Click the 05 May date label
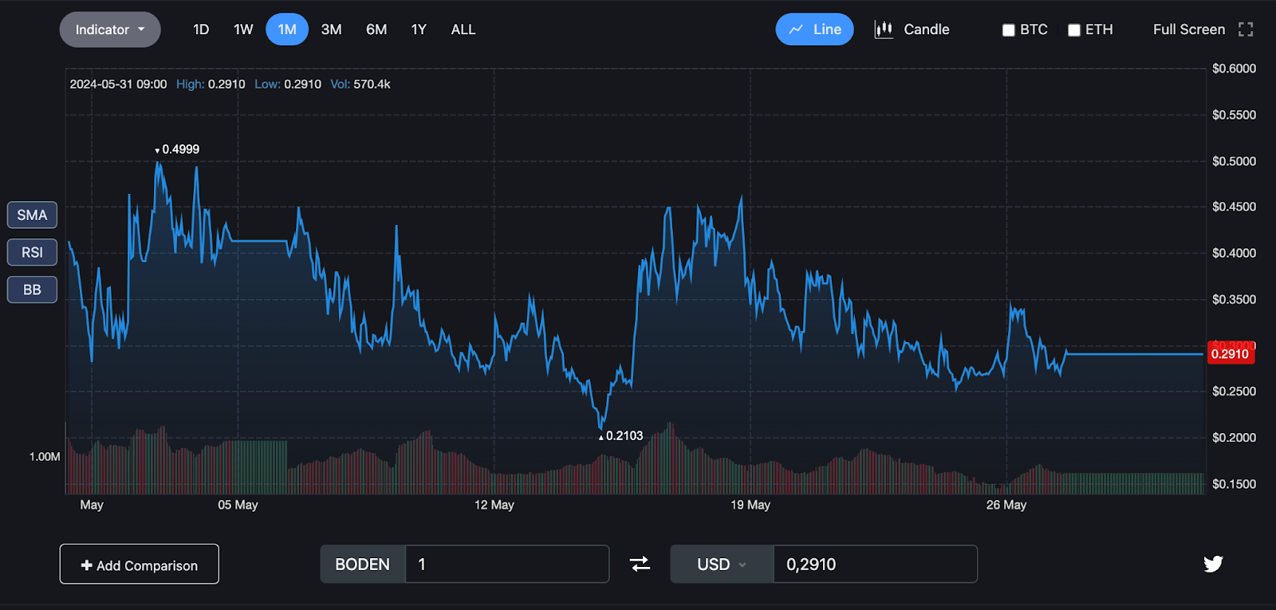The image size is (1276, 610). pos(238,505)
